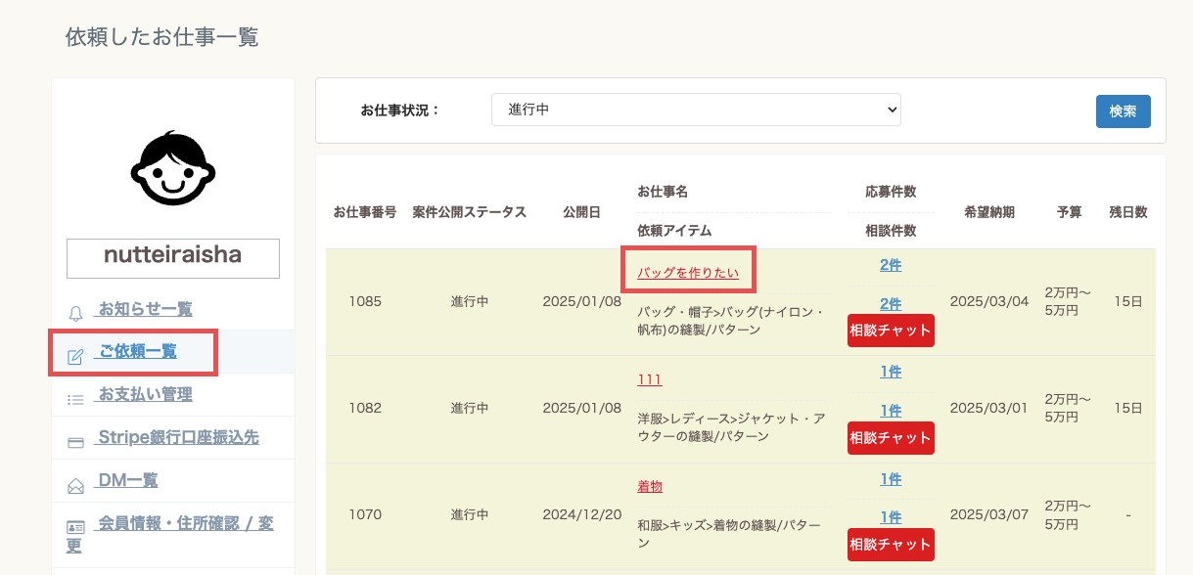Open the お仕事状況 dropdown showing 進行中
1193x575 pixels.
[696, 110]
